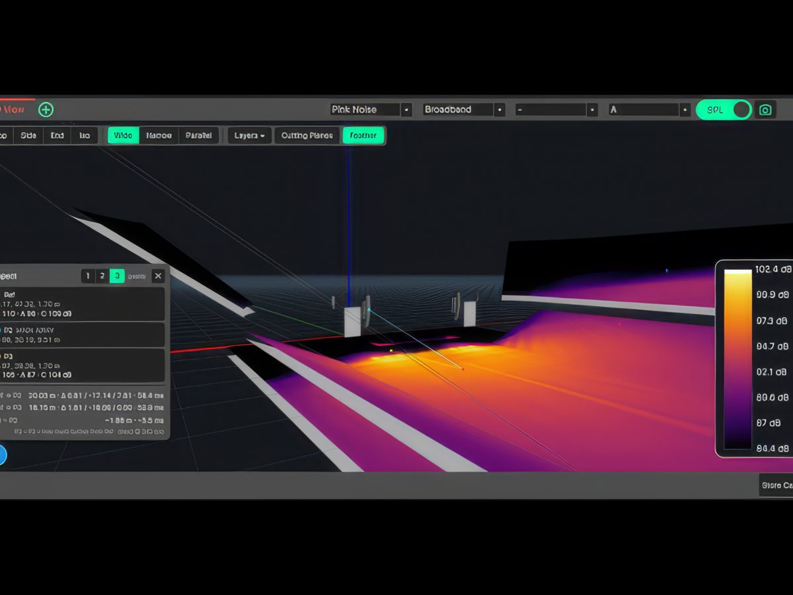Click the 94.7 dB legend label
This screenshot has height=595, width=793.
point(774,346)
